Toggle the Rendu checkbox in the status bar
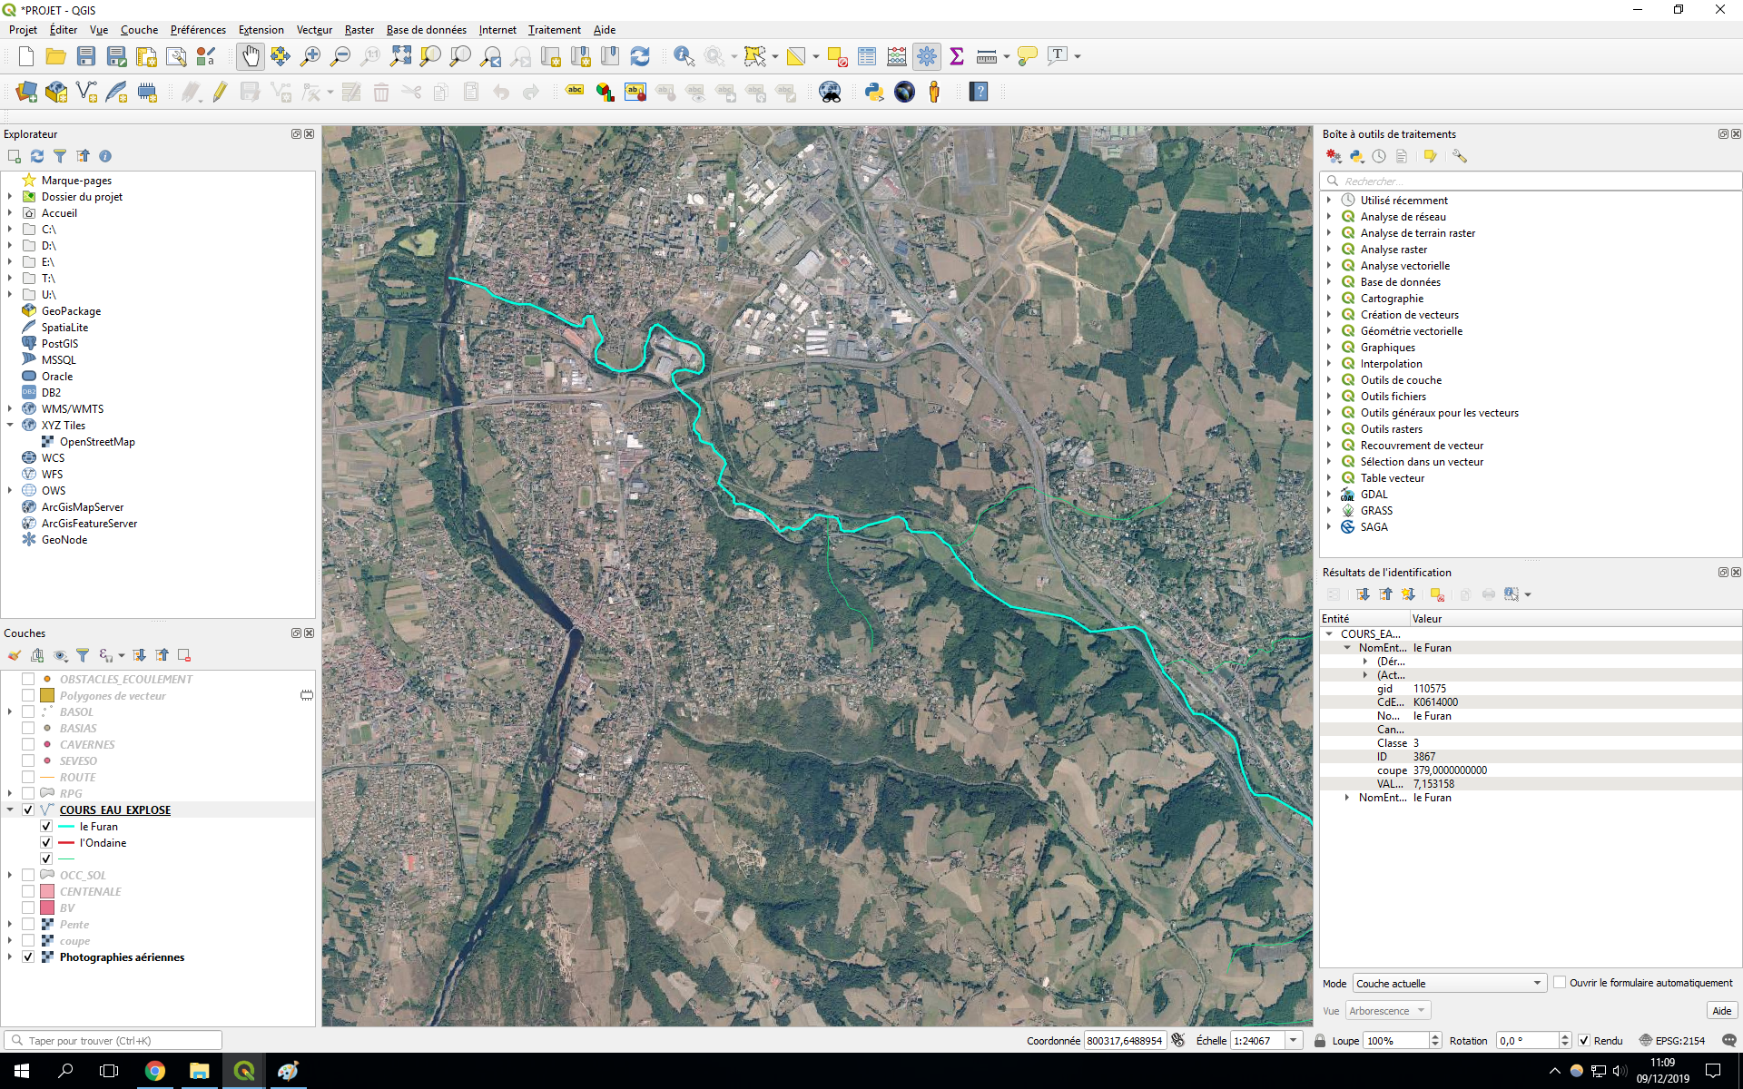The image size is (1743, 1089). click(x=1584, y=1041)
